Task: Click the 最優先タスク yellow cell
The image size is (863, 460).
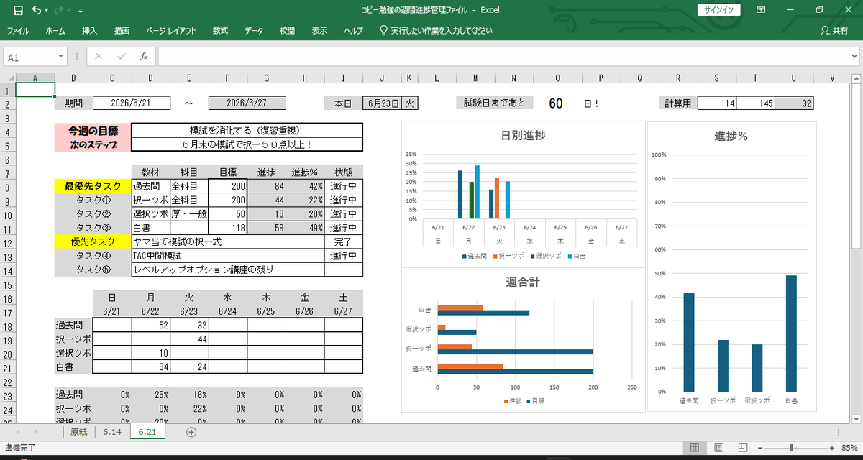Action: pos(93,186)
